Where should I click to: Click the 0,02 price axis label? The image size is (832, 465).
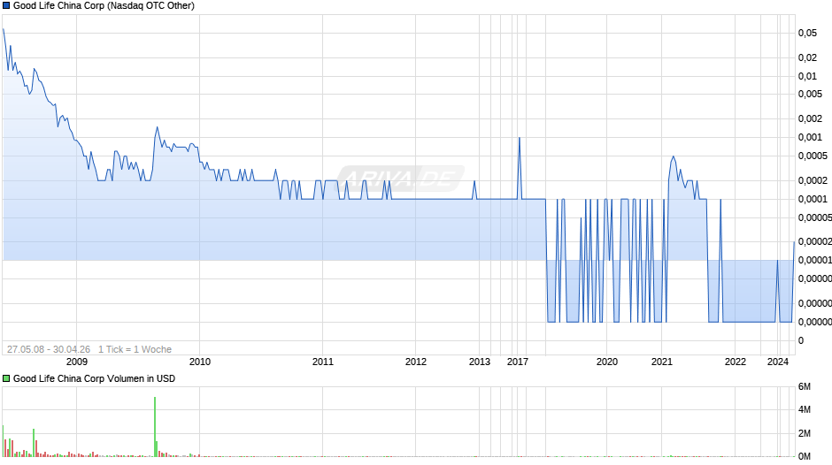[x=807, y=57]
